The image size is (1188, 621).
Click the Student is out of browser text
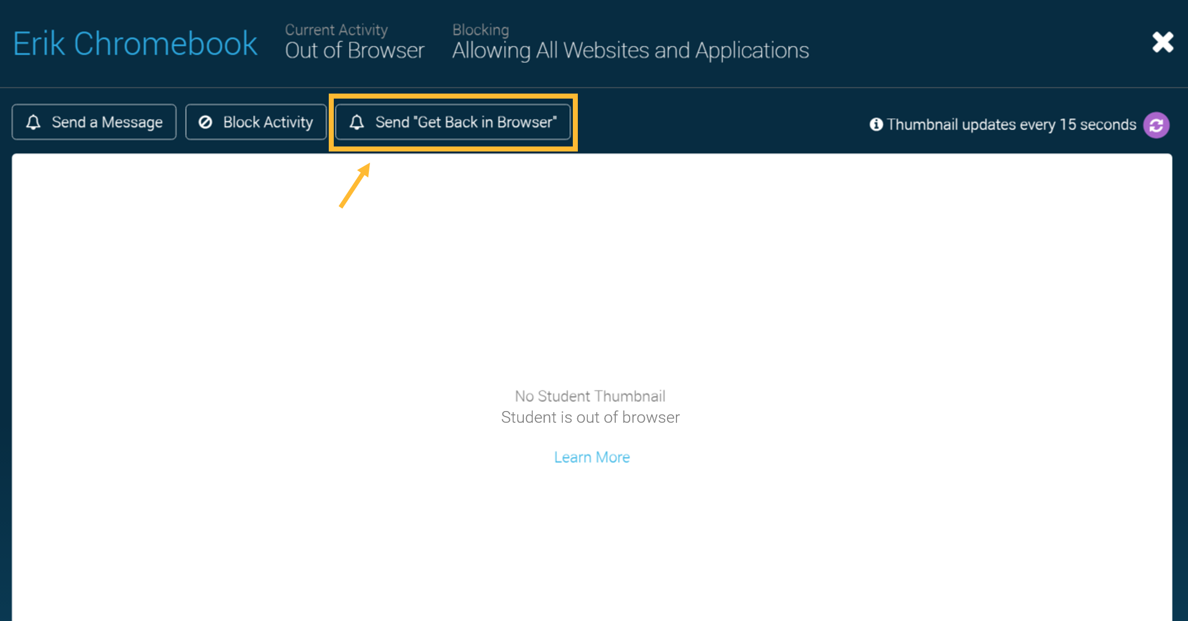click(x=590, y=417)
